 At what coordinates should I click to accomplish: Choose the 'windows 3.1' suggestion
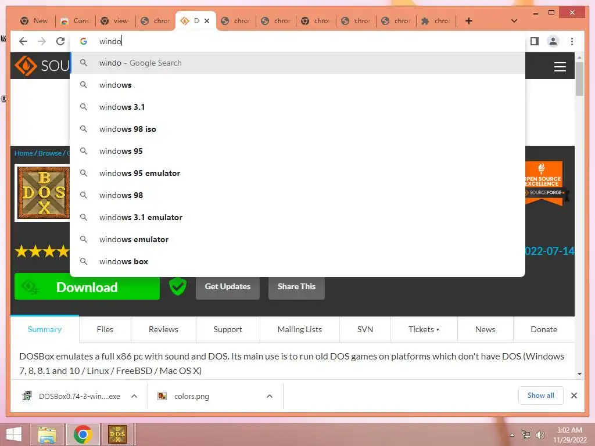(x=297, y=107)
